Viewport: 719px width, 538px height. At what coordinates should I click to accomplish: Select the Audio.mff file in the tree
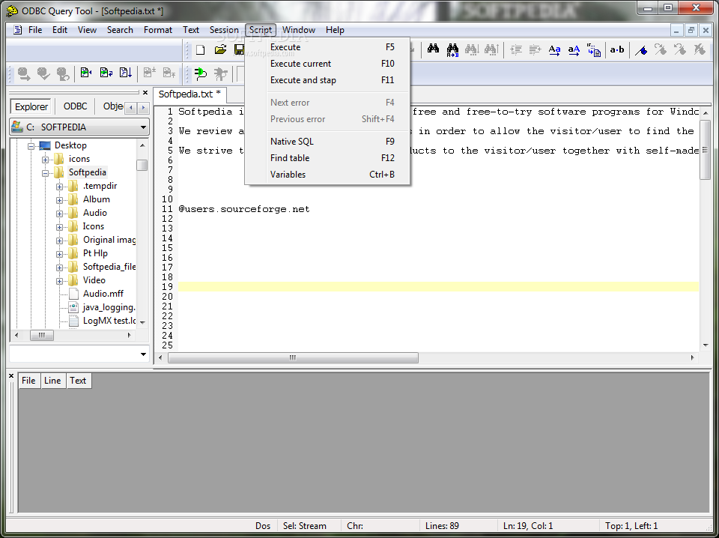click(x=103, y=294)
